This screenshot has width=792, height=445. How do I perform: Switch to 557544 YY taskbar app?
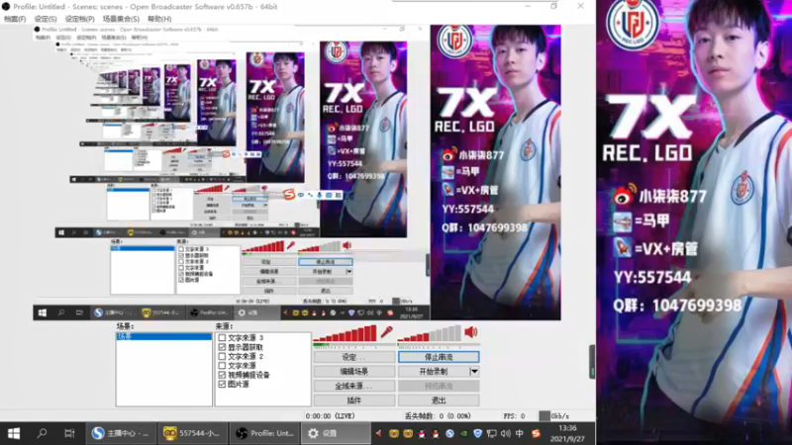(x=192, y=433)
